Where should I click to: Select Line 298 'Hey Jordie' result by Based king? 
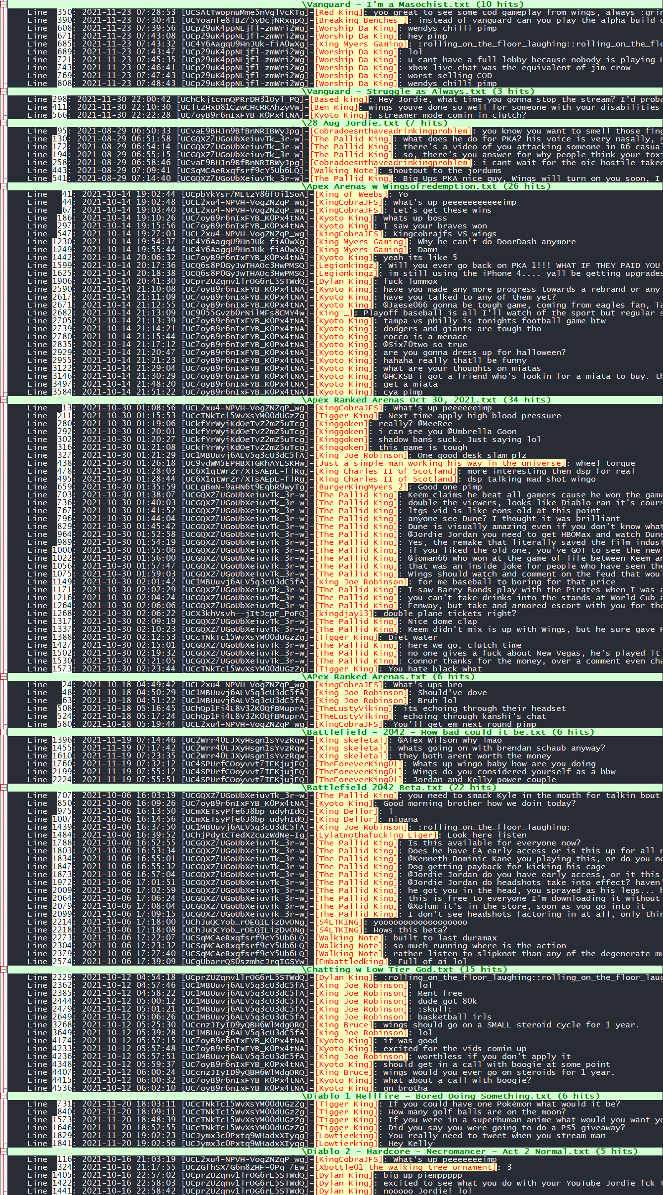(x=335, y=99)
